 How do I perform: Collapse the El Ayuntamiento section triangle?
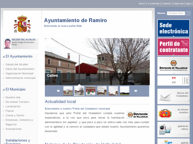[x=3, y=57]
